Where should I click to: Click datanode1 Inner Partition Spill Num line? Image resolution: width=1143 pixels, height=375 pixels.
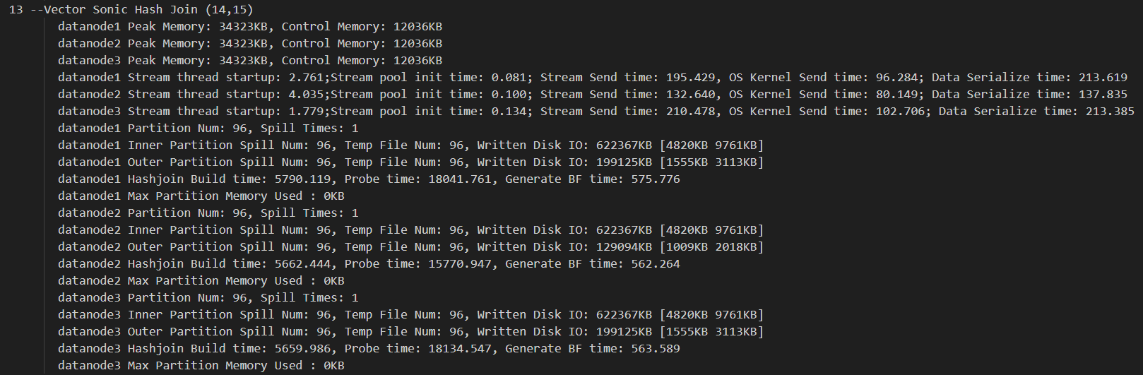(x=410, y=145)
